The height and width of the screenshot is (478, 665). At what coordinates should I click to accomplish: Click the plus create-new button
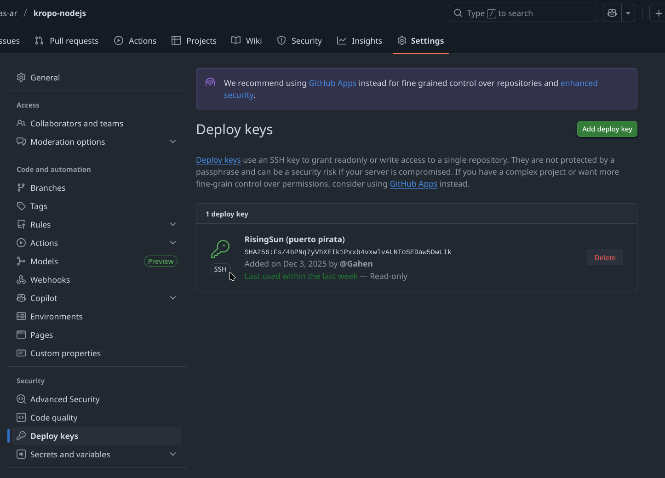click(x=658, y=13)
